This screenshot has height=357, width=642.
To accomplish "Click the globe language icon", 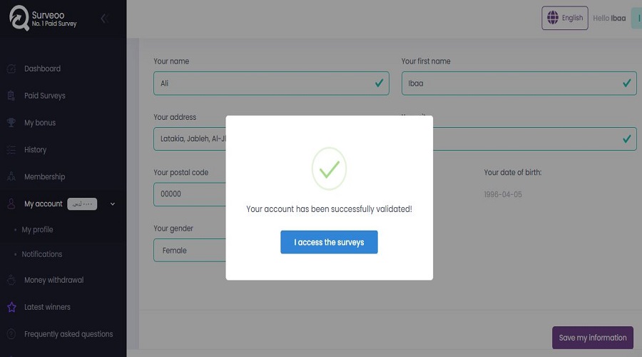I will [551, 18].
